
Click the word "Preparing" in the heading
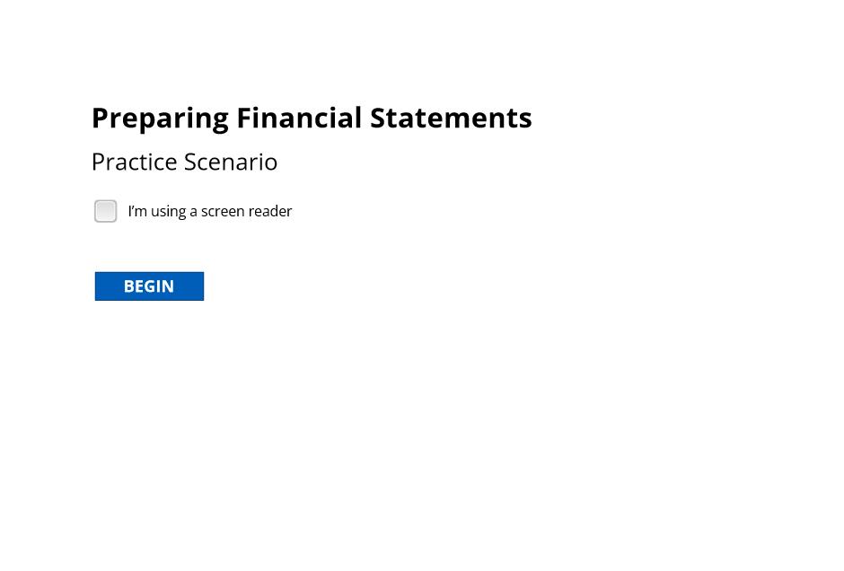point(160,119)
